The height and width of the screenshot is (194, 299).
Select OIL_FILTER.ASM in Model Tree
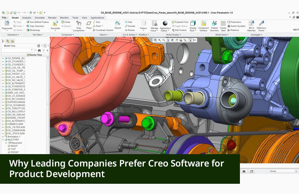[x=15, y=127]
